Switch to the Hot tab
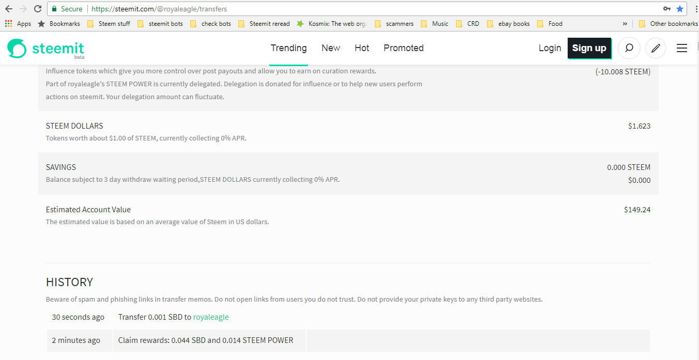This screenshot has width=699, height=360. (x=362, y=48)
